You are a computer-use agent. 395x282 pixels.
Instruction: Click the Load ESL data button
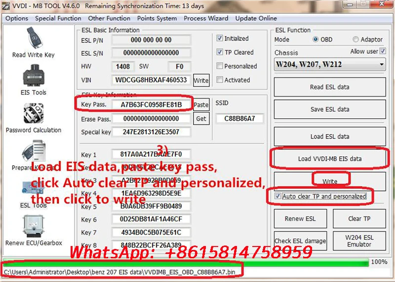[330, 137]
